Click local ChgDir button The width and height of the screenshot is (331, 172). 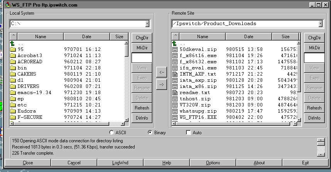coord(142,38)
